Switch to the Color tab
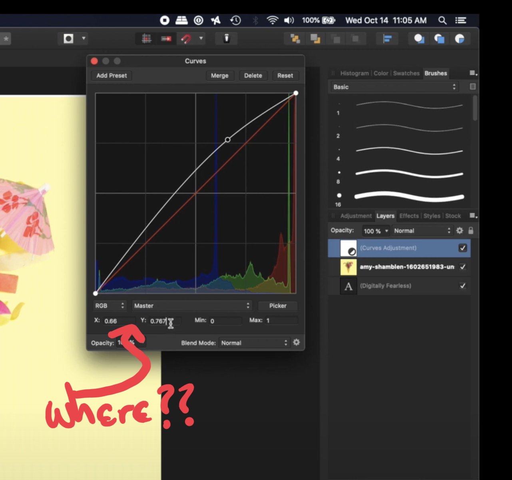This screenshot has width=512, height=480. pyautogui.click(x=381, y=74)
